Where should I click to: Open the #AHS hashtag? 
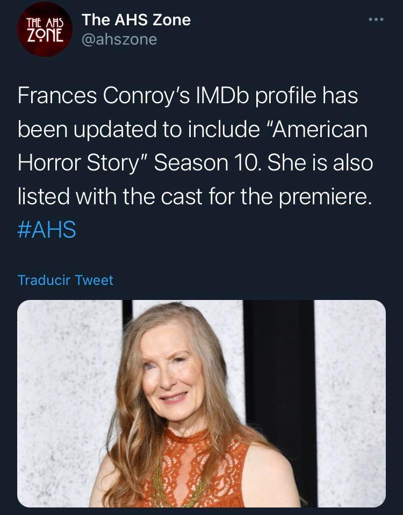(x=47, y=230)
